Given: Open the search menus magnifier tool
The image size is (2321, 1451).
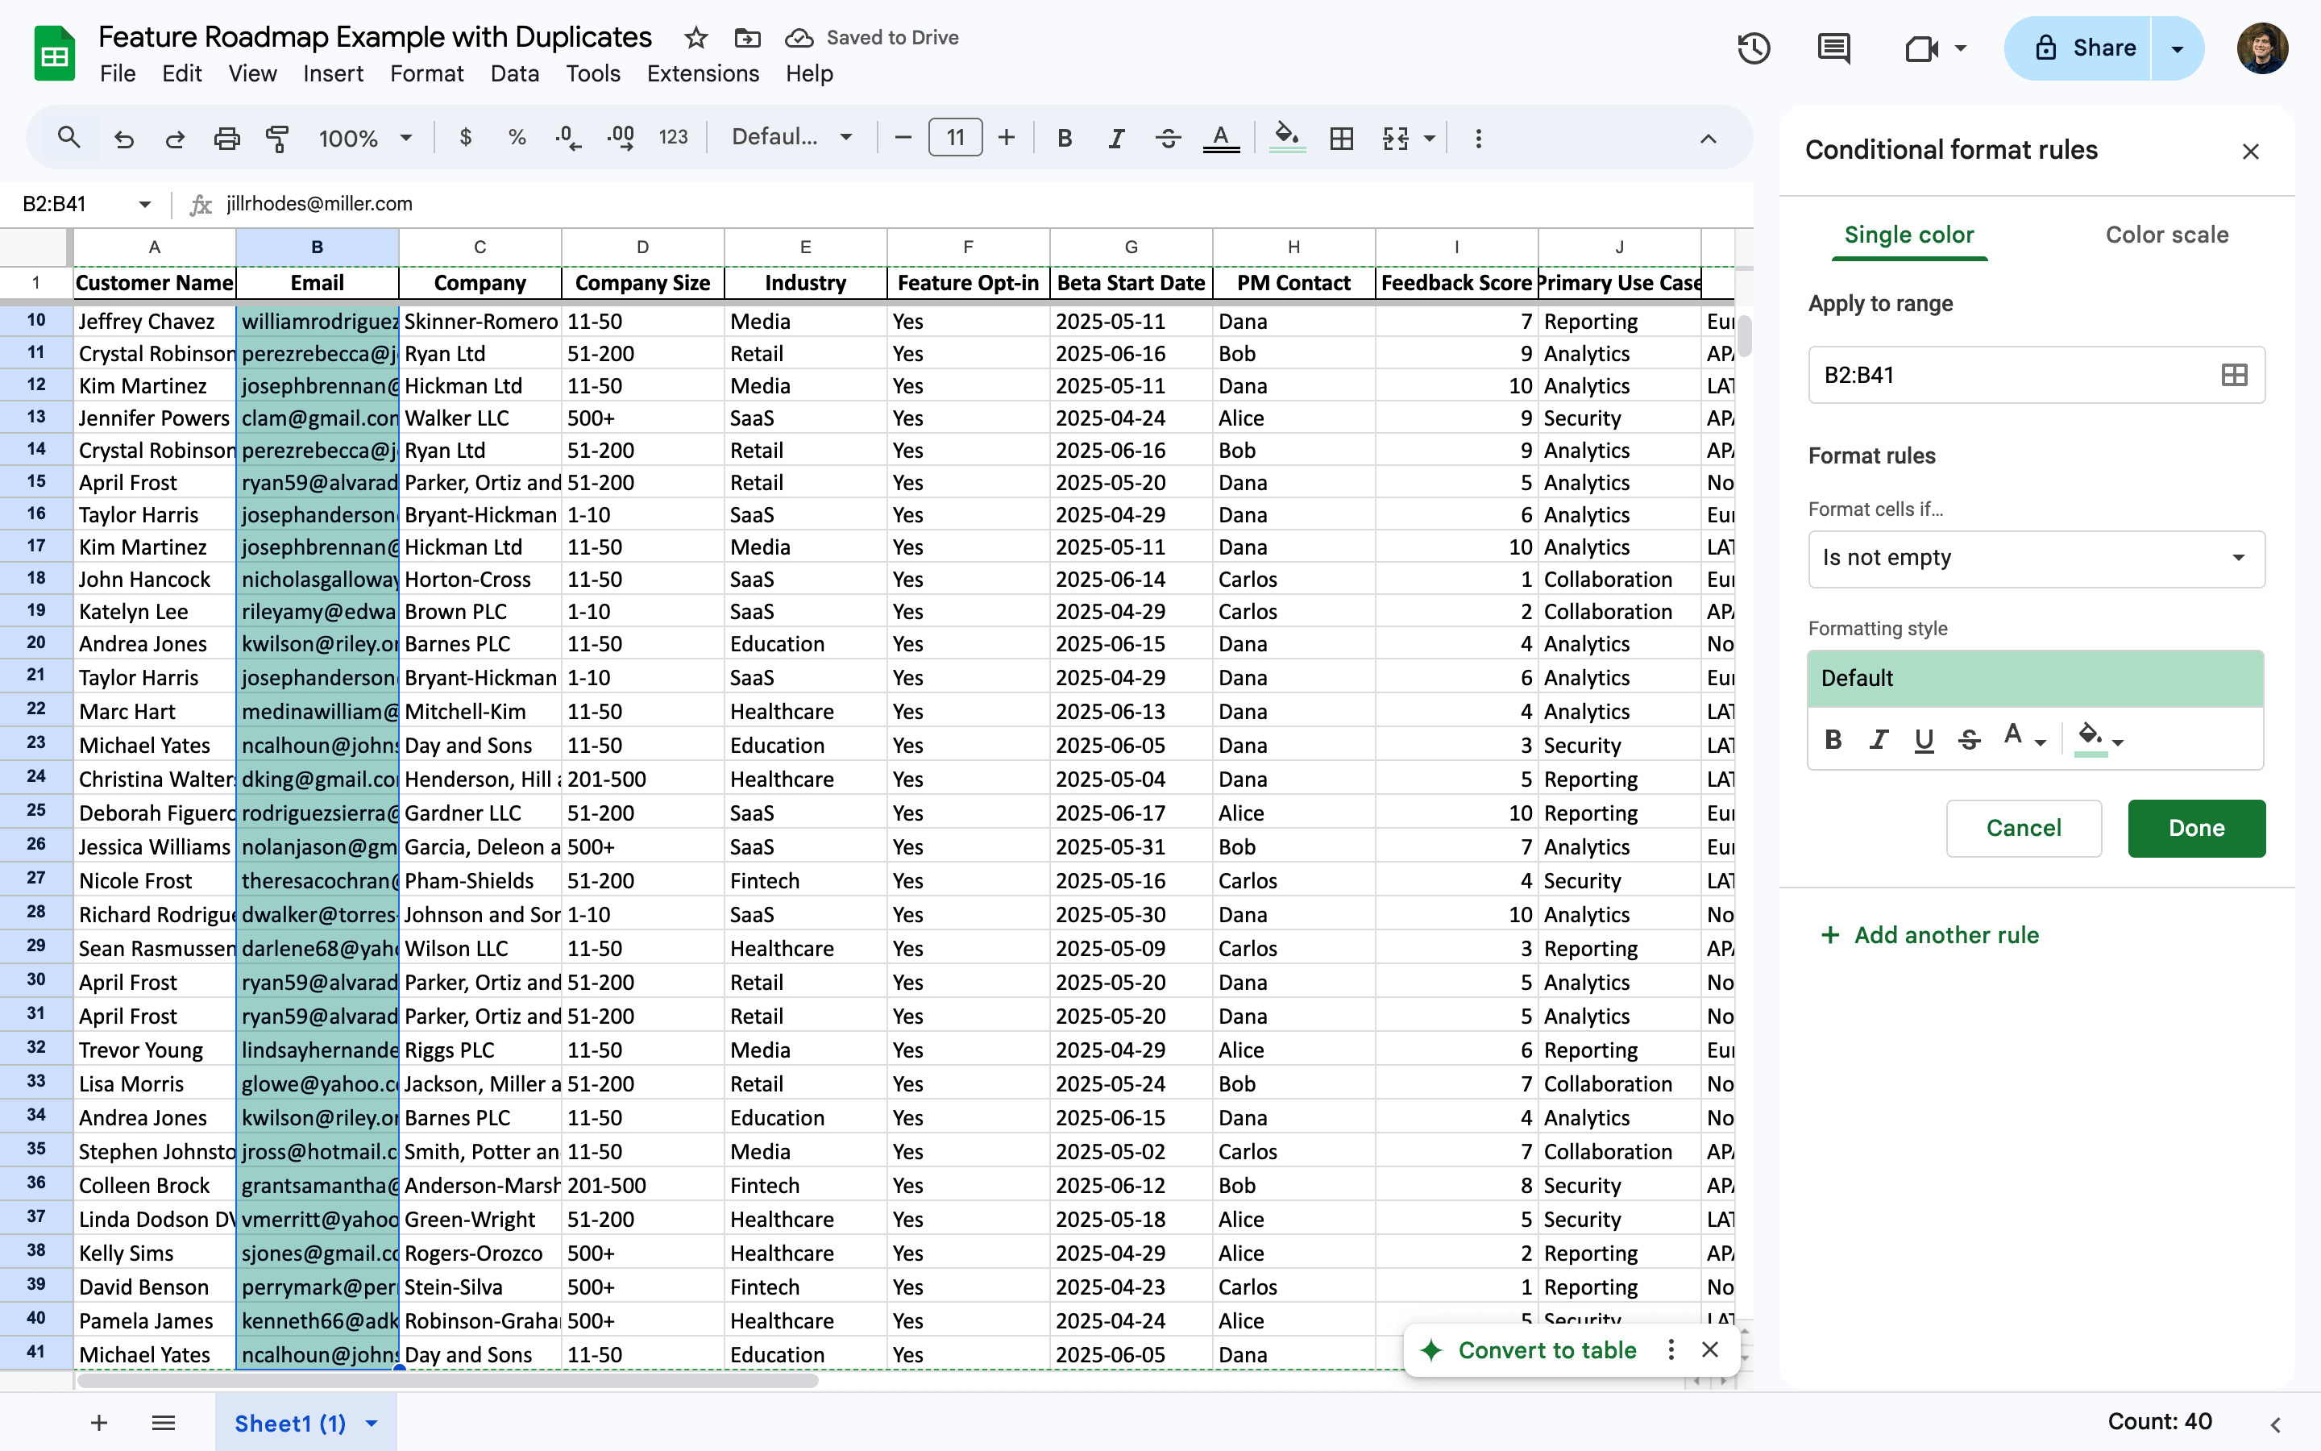Looking at the screenshot, I should [x=68, y=138].
